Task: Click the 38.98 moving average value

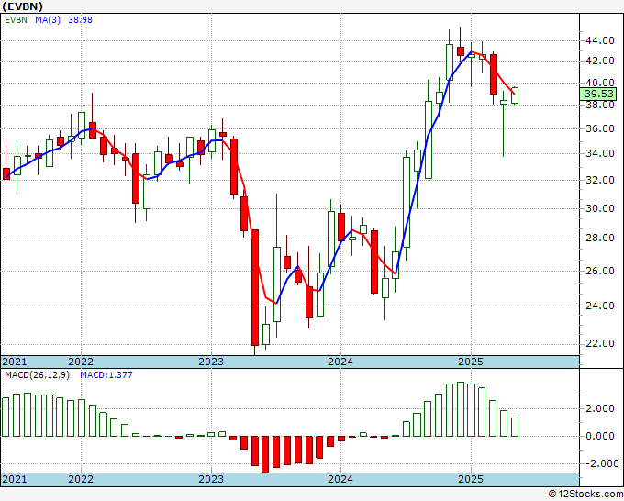Action: click(x=80, y=19)
